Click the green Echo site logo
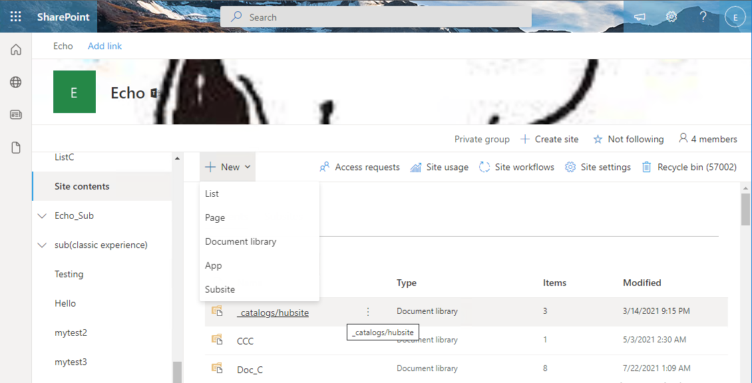The height and width of the screenshot is (383, 752). tap(75, 92)
